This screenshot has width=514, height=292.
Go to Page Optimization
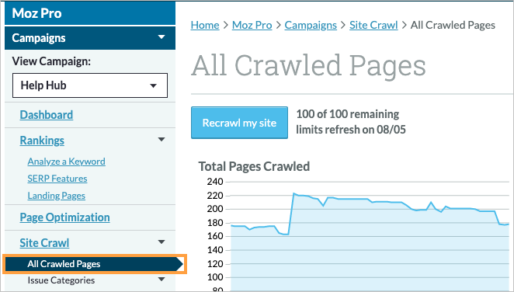coord(64,217)
